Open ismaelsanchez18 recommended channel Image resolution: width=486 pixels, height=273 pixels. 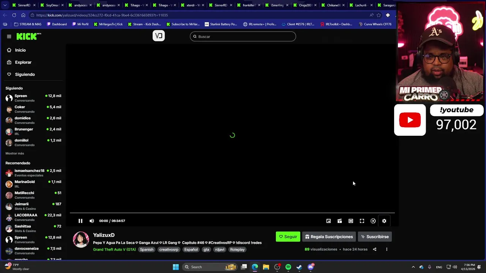point(33,173)
